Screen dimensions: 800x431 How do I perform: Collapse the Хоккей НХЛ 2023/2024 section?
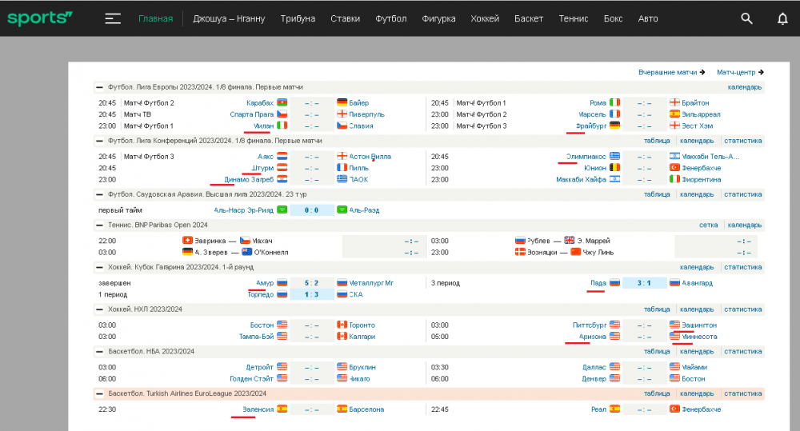99,309
